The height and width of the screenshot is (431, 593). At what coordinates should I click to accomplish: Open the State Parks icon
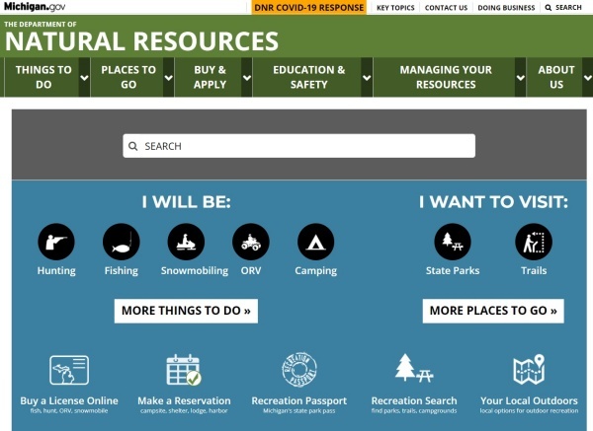pyautogui.click(x=453, y=242)
